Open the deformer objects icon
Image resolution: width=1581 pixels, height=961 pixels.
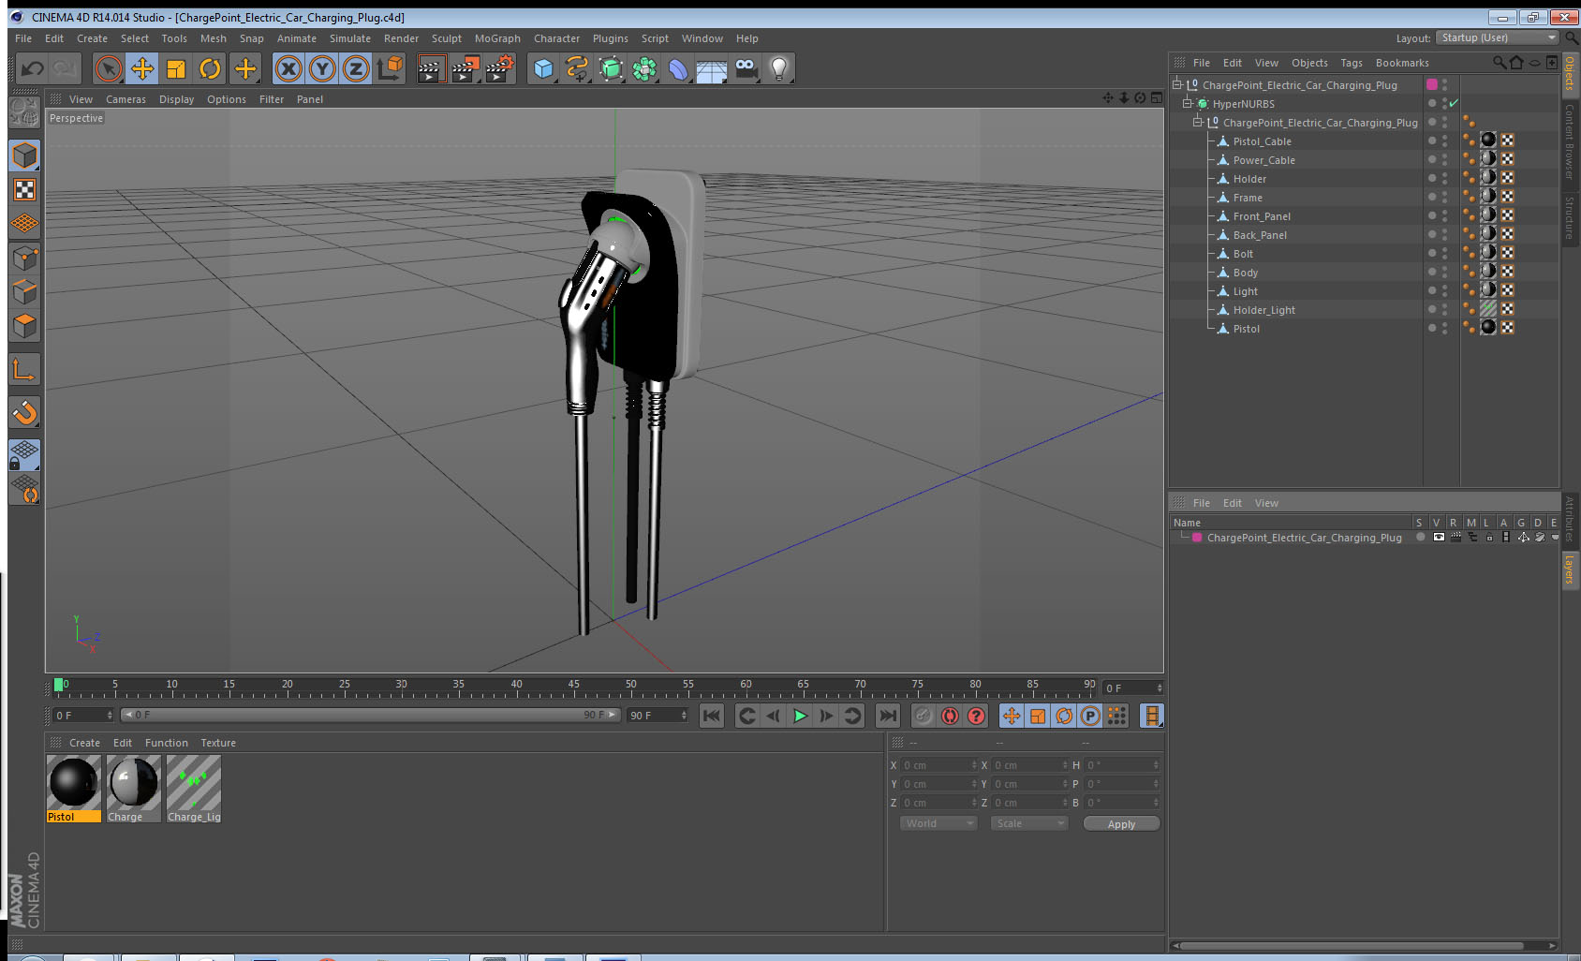[x=678, y=68]
